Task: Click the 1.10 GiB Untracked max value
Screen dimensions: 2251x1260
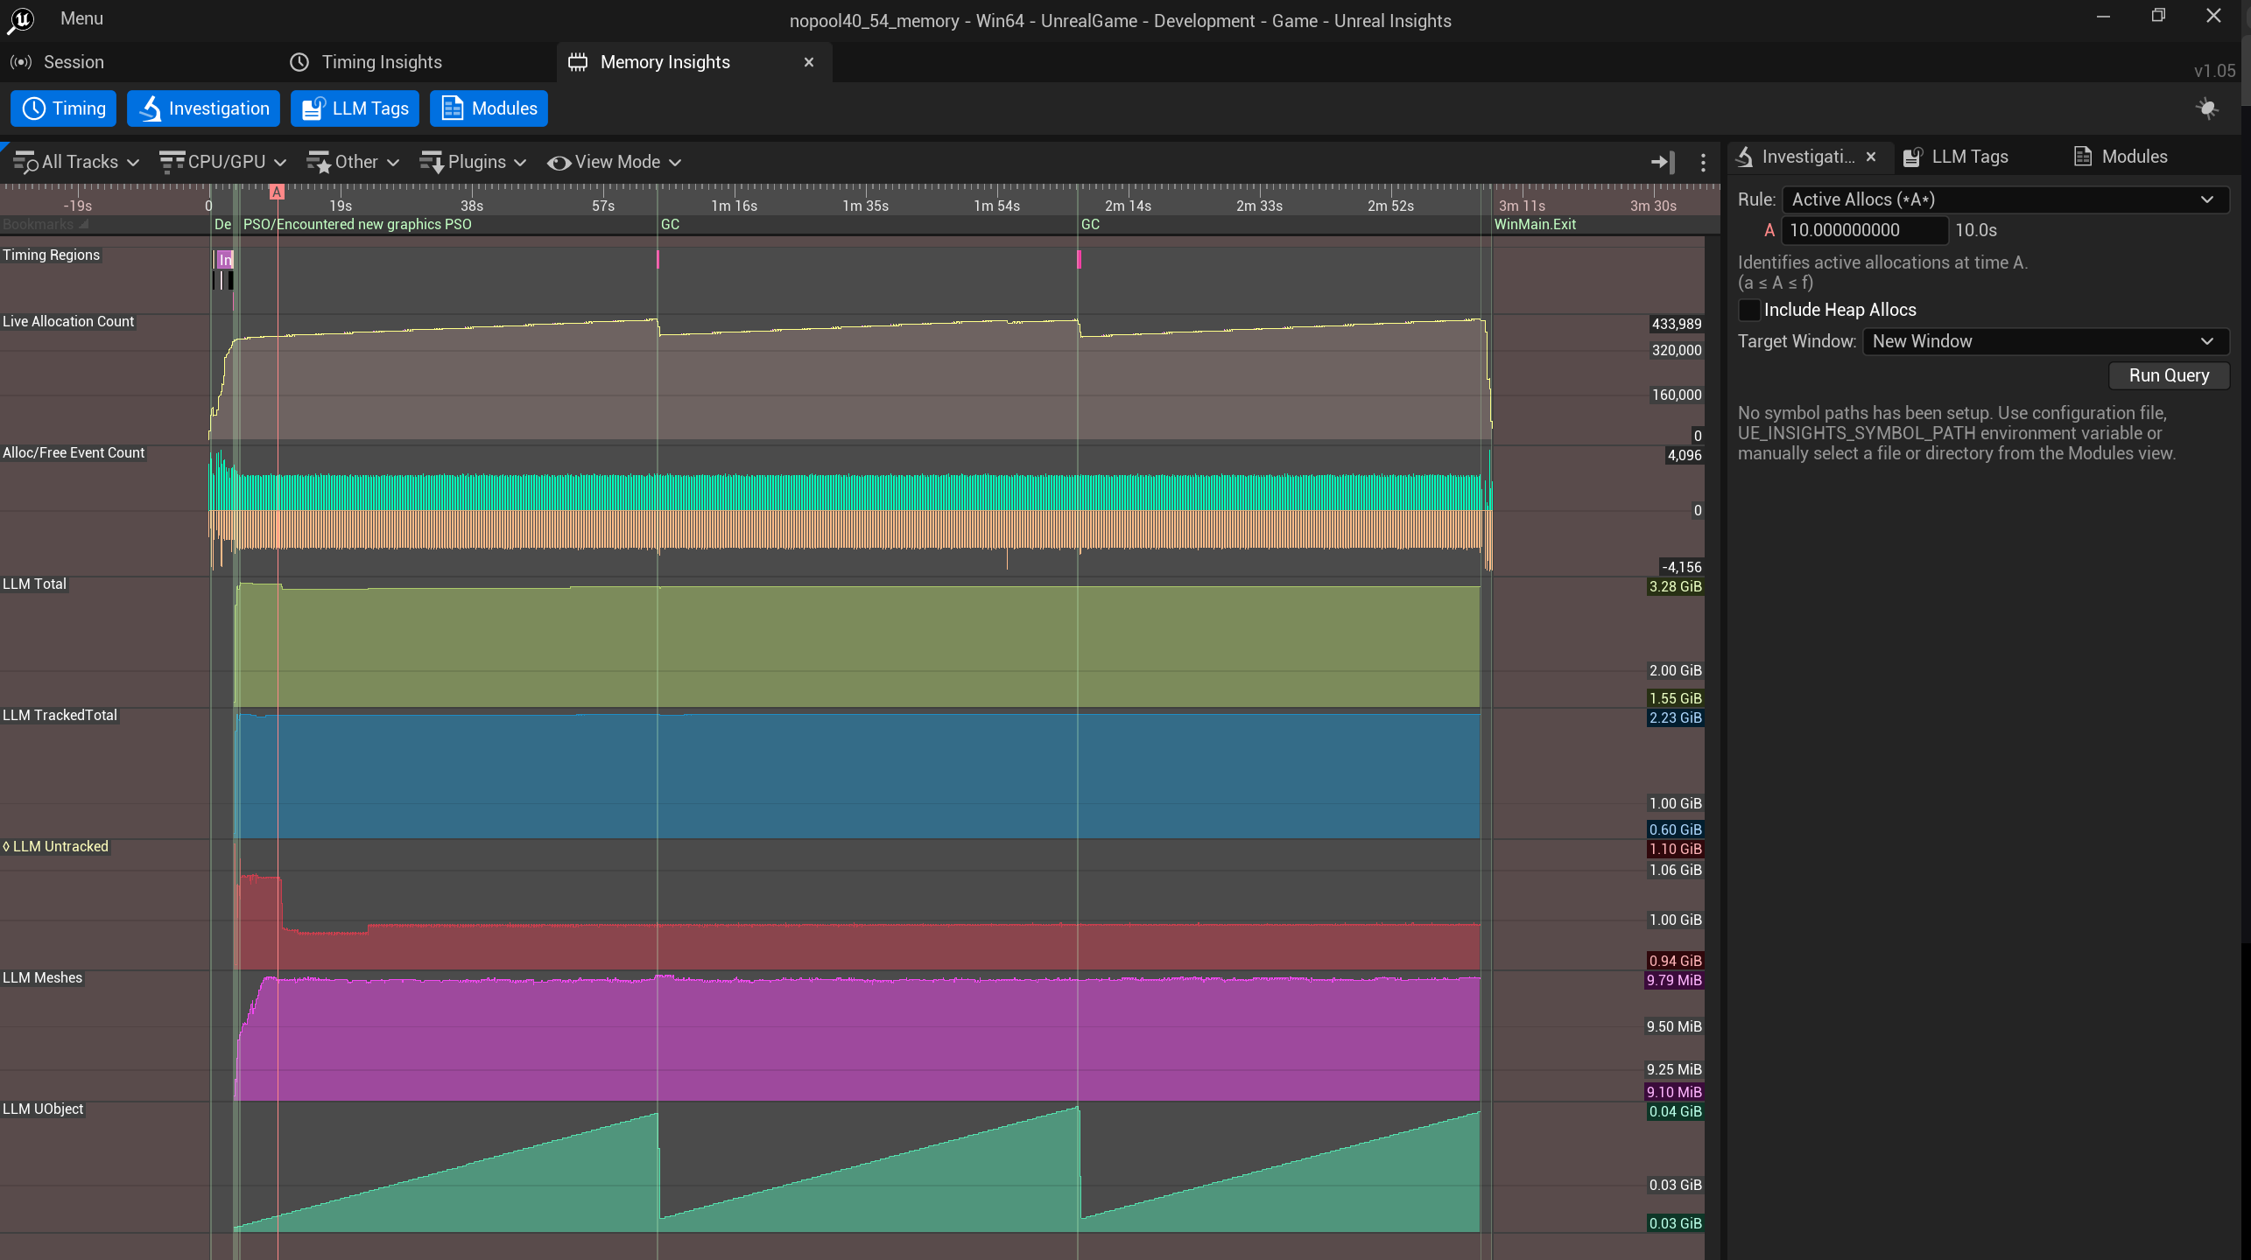Action: click(x=1675, y=849)
